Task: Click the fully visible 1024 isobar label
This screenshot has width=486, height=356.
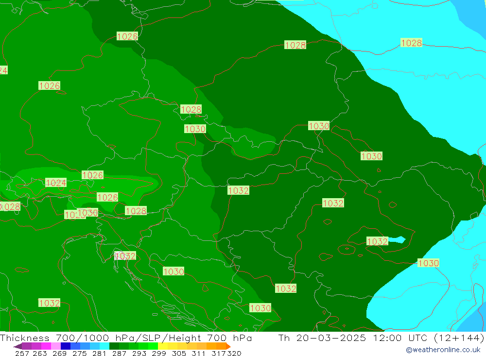Action: click(x=56, y=183)
